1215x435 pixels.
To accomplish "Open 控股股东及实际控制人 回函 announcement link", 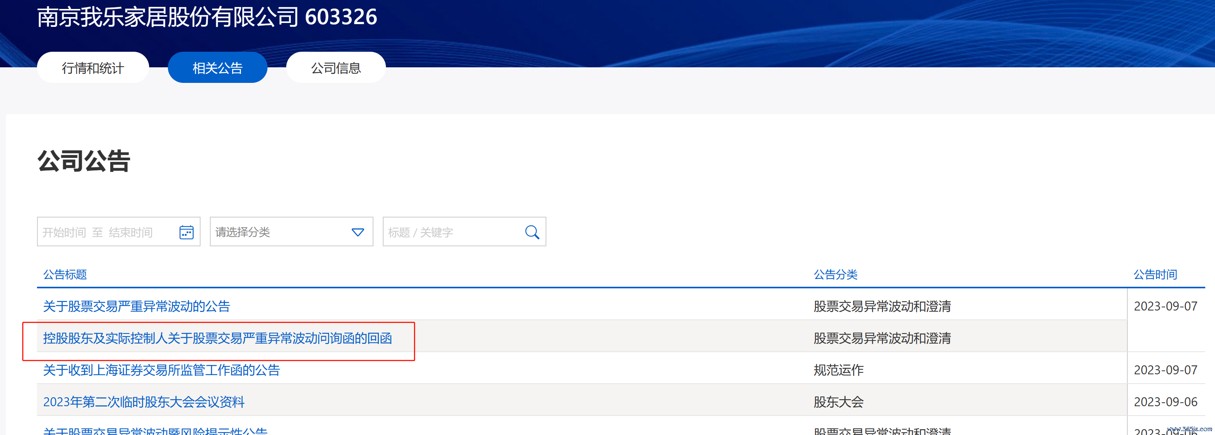I will (217, 339).
